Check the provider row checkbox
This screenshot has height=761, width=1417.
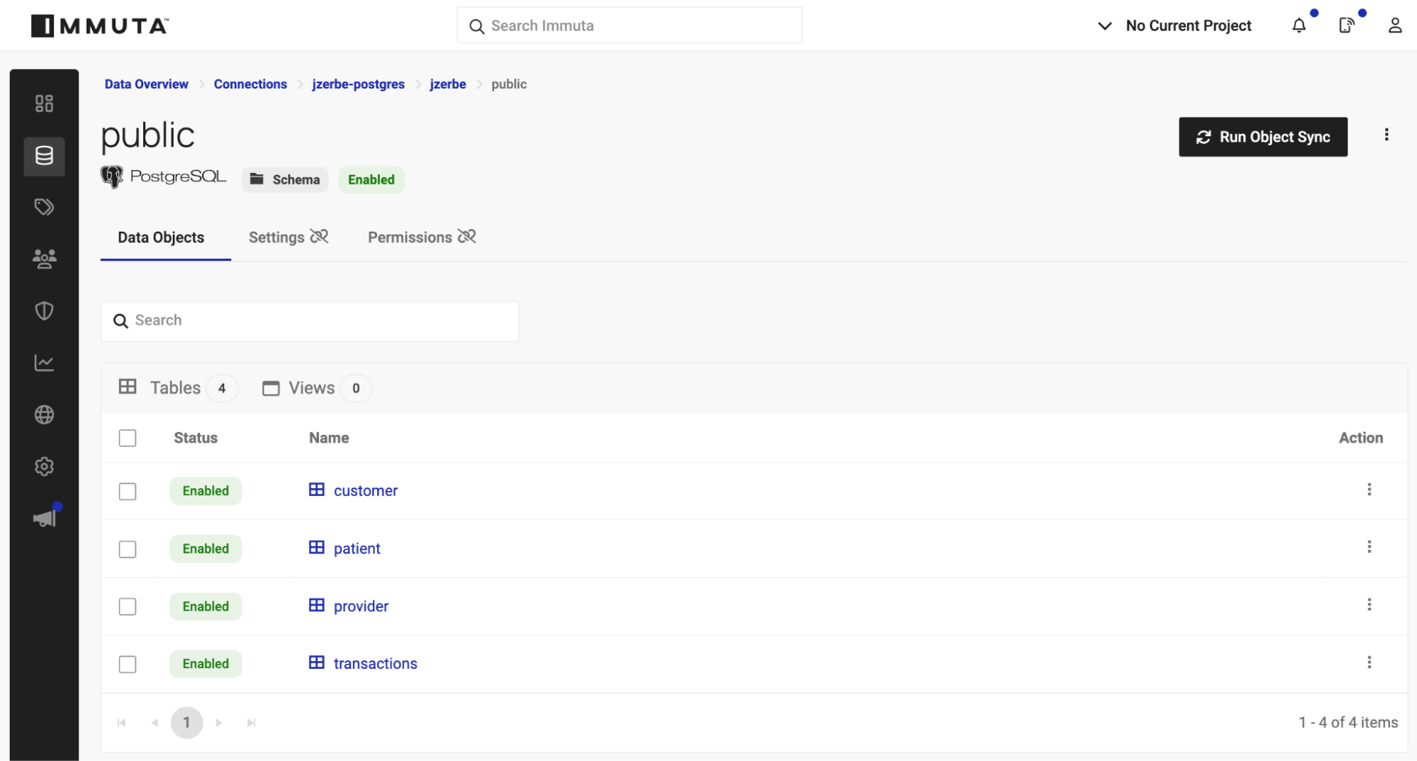(128, 607)
